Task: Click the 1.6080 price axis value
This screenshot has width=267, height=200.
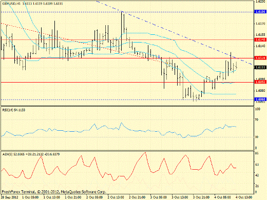Action: [x=260, y=90]
